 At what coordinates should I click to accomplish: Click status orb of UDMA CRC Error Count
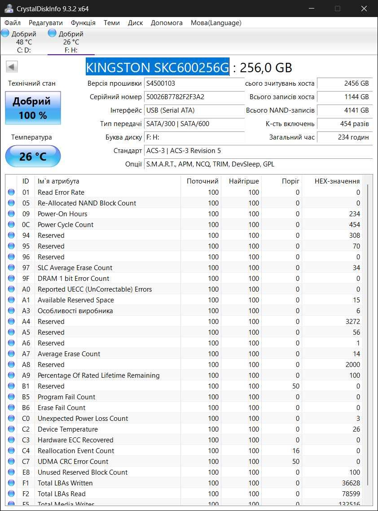pyautogui.click(x=11, y=461)
